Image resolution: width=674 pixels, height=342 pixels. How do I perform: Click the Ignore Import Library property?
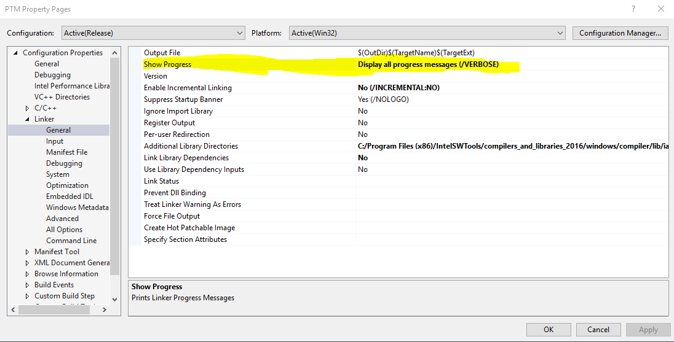click(178, 111)
